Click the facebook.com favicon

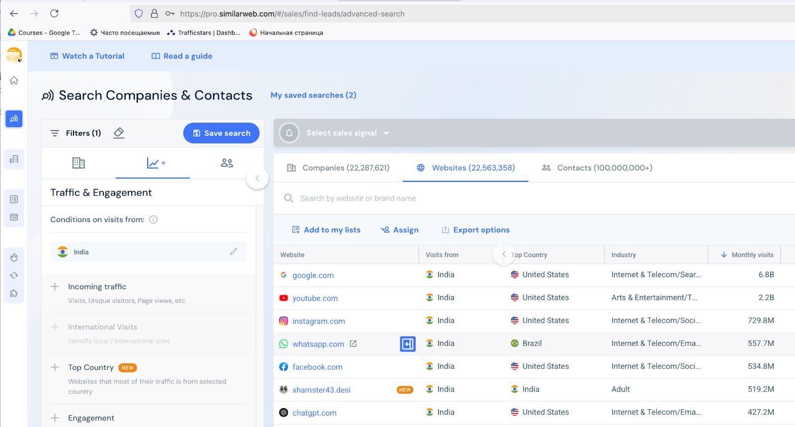point(284,366)
